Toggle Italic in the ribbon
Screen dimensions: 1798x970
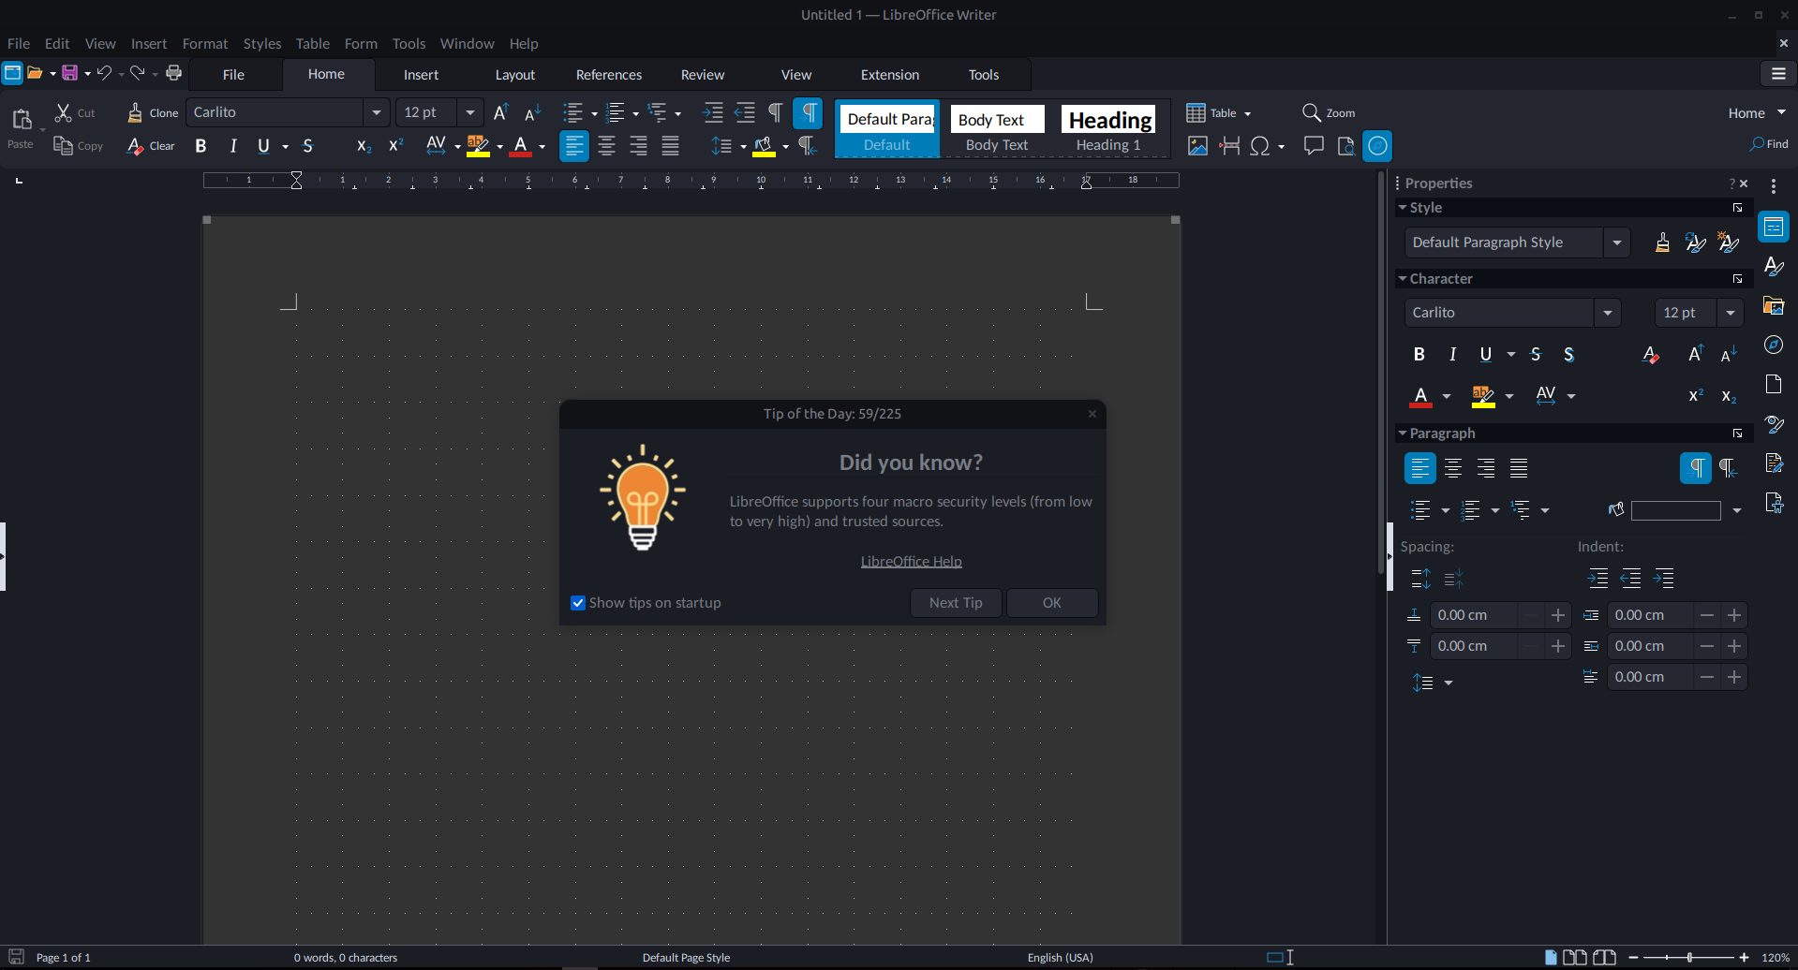pos(232,146)
